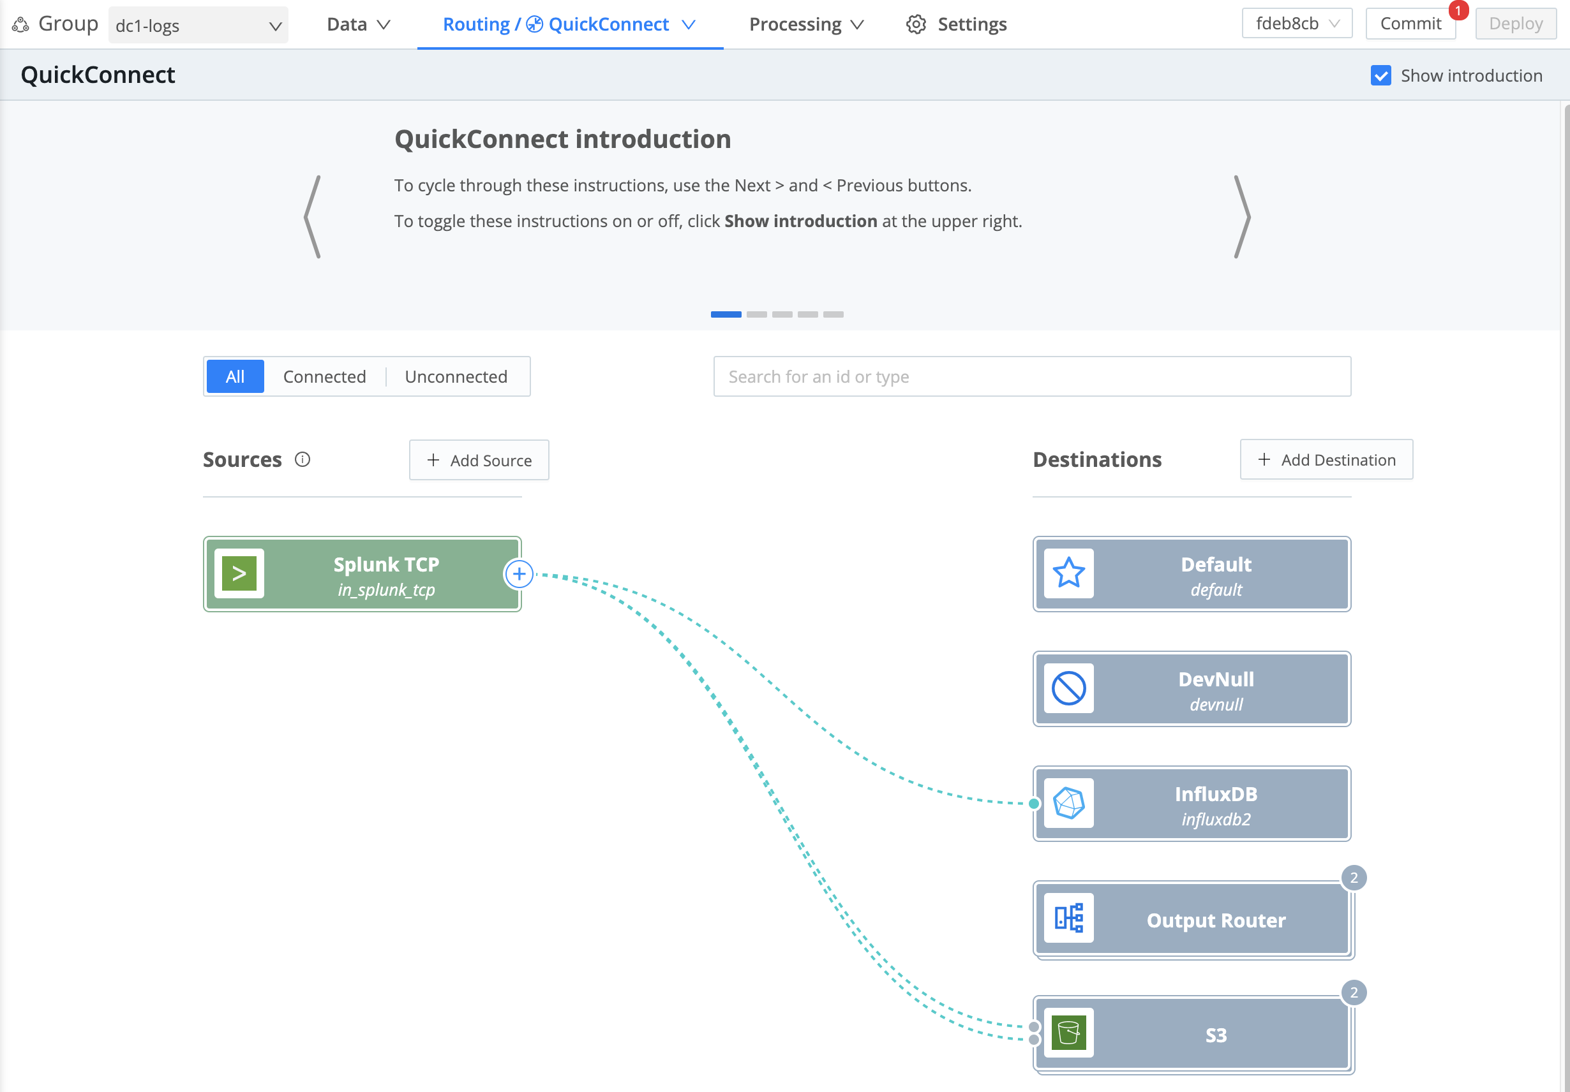Expand the Data menu

(358, 24)
